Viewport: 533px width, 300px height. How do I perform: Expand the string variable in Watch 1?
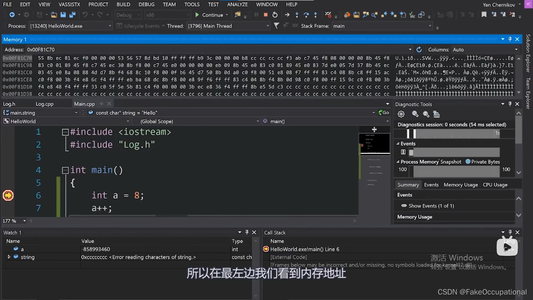9,257
